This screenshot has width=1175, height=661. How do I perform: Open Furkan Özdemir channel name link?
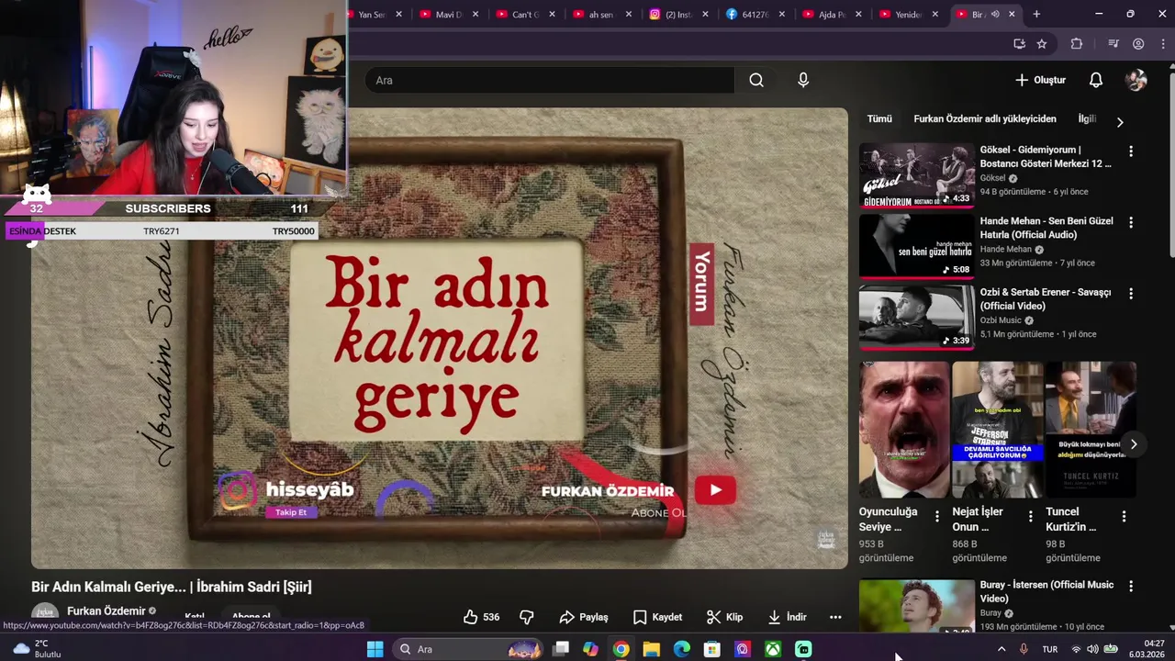[106, 611]
